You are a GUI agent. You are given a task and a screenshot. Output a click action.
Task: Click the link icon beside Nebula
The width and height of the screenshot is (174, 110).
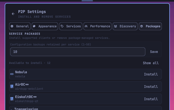pyautogui.click(x=12, y=74)
